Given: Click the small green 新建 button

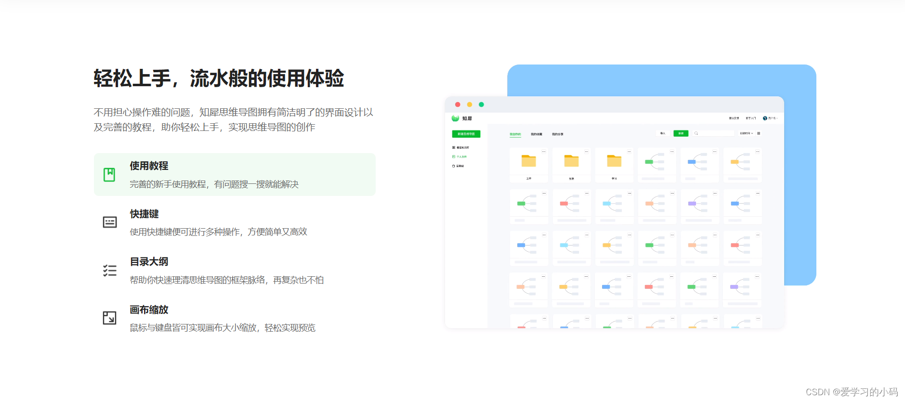Looking at the screenshot, I should [681, 133].
